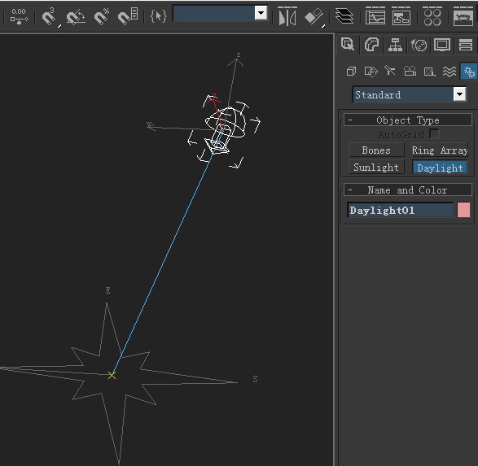478x466 pixels.
Task: Open the named selection sets dropdown arrow
Action: click(261, 13)
